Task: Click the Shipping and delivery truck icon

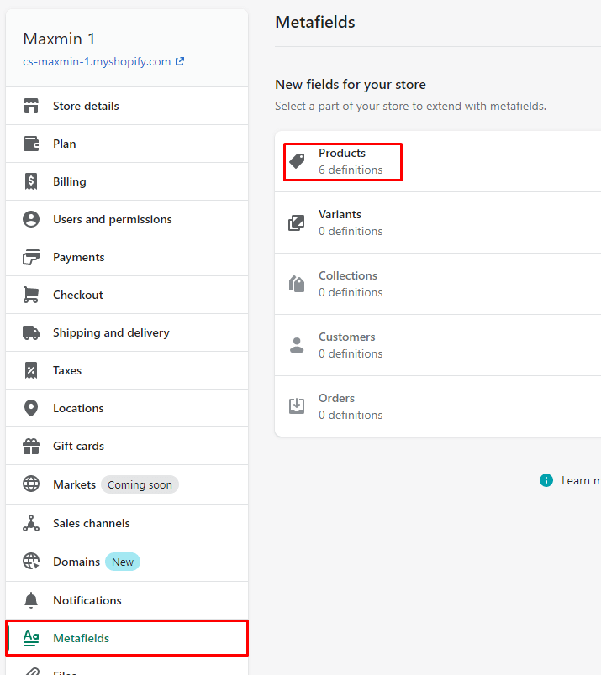Action: pyautogui.click(x=31, y=332)
